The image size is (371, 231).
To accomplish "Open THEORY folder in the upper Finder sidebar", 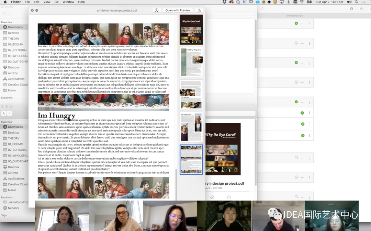I will tap(14, 38).
